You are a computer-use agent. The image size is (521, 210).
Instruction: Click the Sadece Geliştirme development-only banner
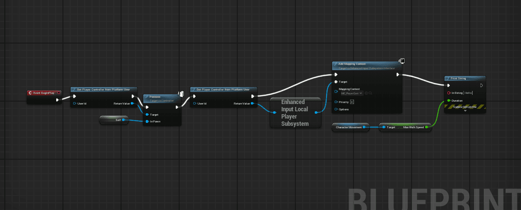(x=465, y=107)
